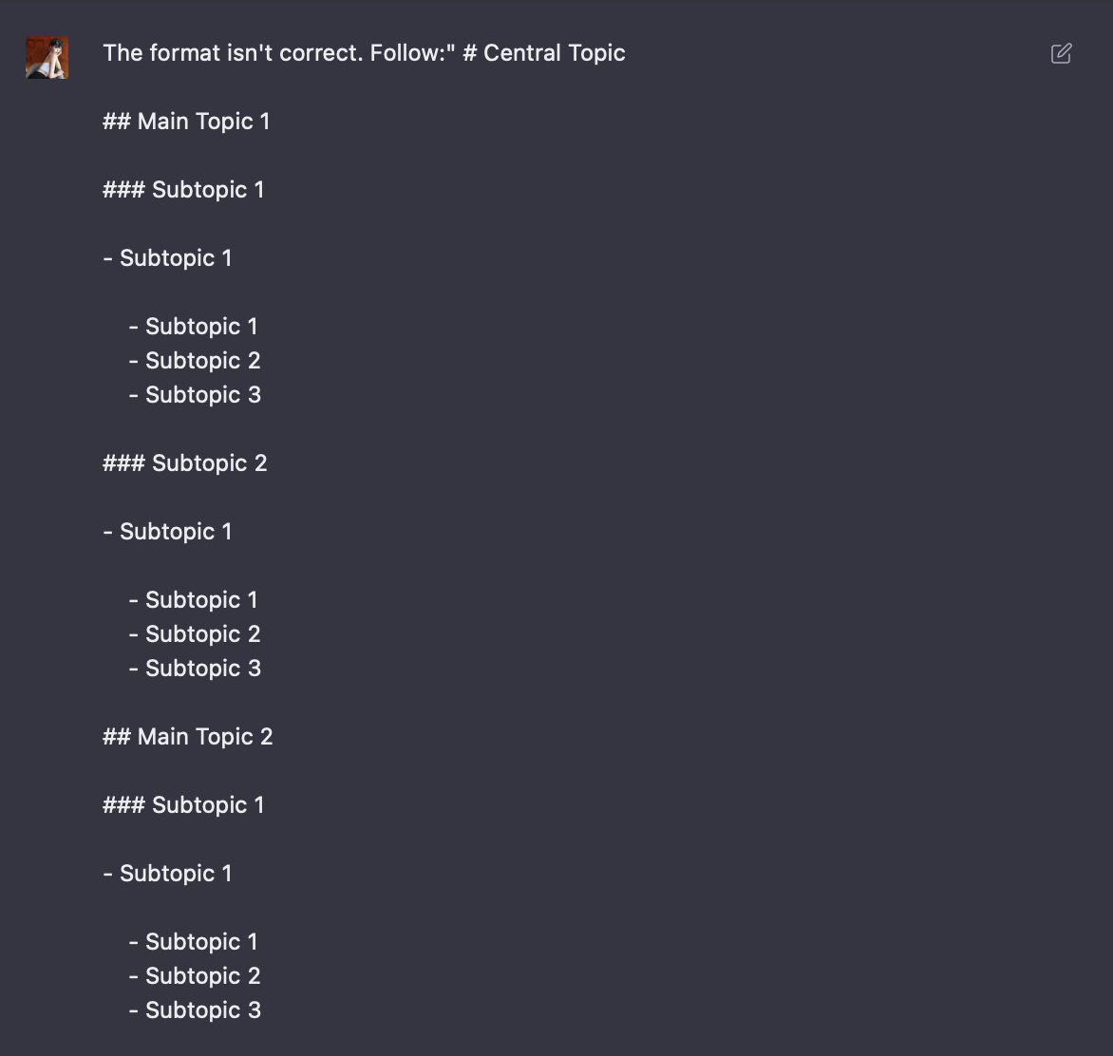Click the "## Main Topic 1" line
1113x1056 pixels.
point(186,122)
